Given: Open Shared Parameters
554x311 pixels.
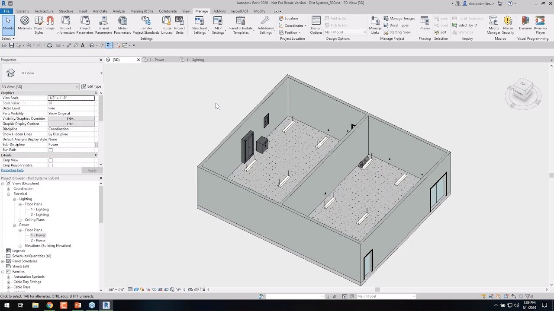Looking at the screenshot, I should coord(103,25).
